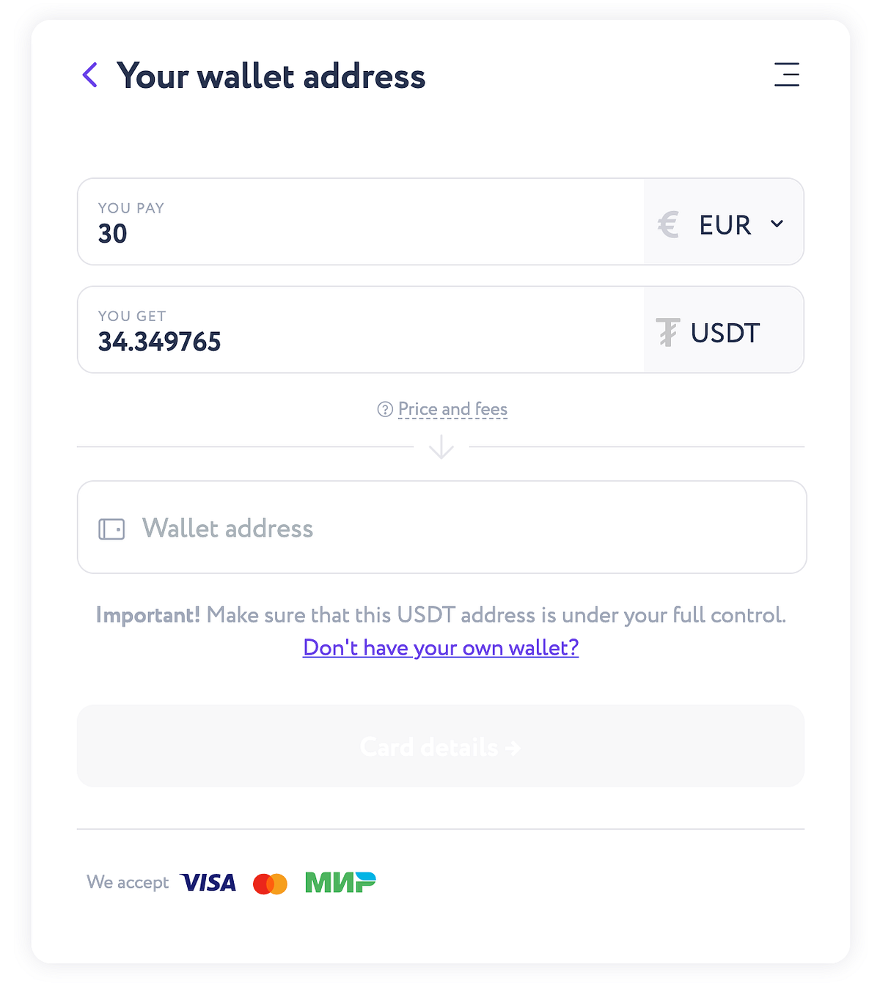
Task: Click the euro currency symbol icon
Action: [667, 224]
